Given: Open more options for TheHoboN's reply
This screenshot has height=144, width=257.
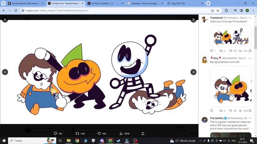Looking at the screenshot, I should pos(250,18).
